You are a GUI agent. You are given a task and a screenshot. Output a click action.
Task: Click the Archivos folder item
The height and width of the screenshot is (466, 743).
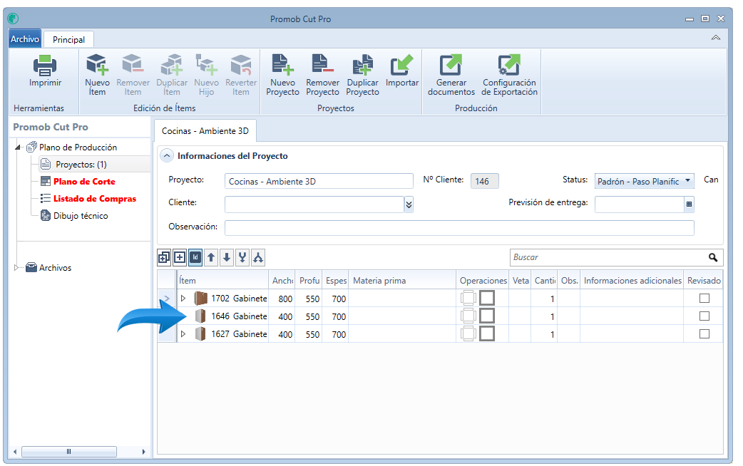[x=55, y=268]
